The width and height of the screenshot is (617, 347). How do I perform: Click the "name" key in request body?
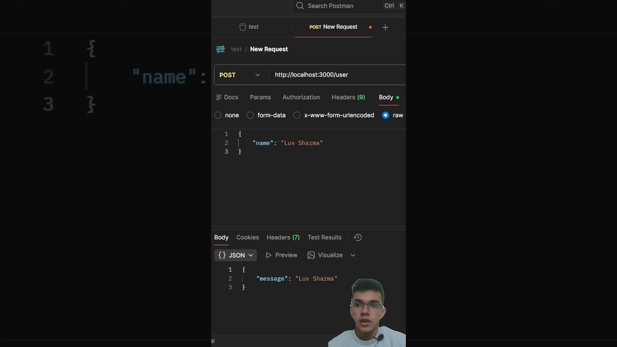pyautogui.click(x=262, y=143)
